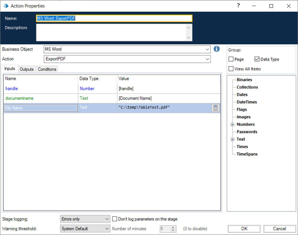Click the Blue Prism icon in title bar
This screenshot has width=298, height=235.
pos(6,6)
